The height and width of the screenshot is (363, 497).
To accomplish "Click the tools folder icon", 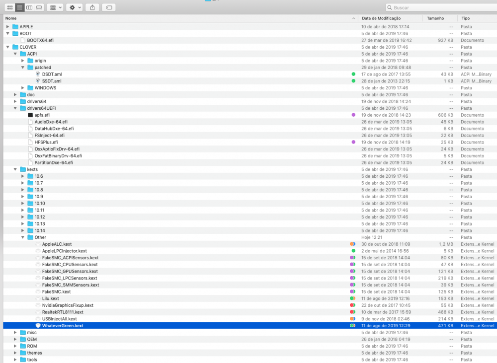I will pyautogui.click(x=23, y=360).
